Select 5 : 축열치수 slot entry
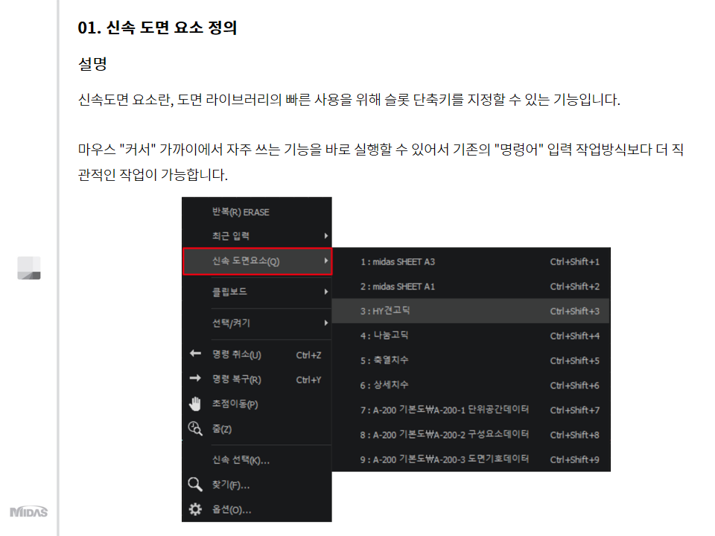Viewport: 715px width, 536px height. tap(384, 360)
